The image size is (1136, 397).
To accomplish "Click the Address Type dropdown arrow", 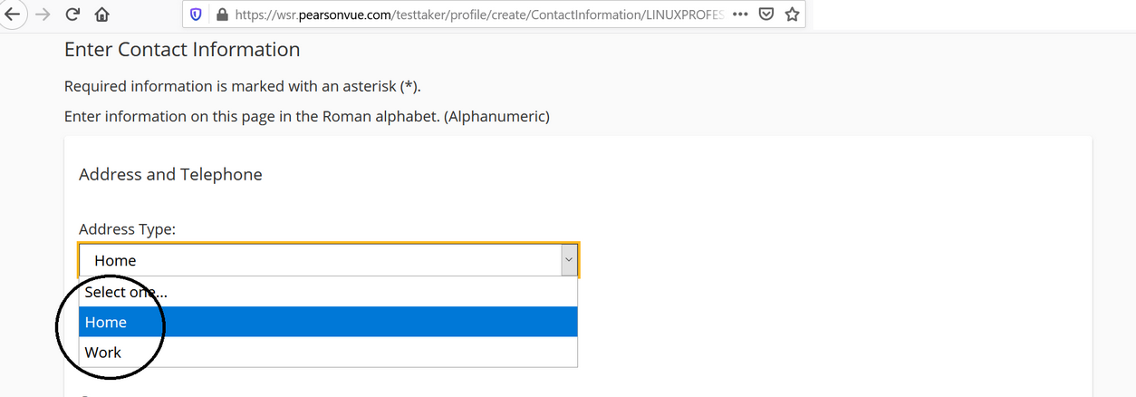I will click(569, 260).
